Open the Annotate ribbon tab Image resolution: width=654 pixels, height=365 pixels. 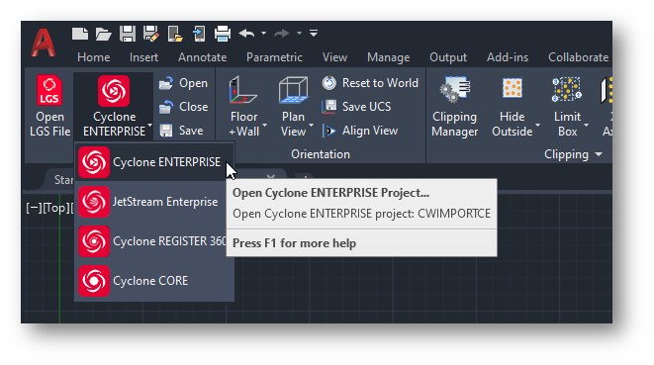(202, 57)
